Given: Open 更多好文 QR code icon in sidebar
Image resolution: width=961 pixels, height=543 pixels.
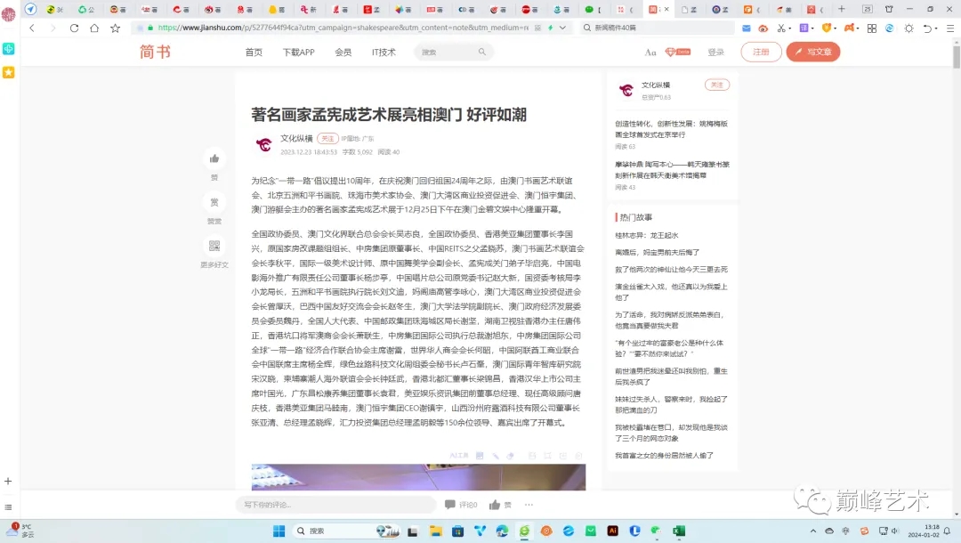Looking at the screenshot, I should coord(214,247).
